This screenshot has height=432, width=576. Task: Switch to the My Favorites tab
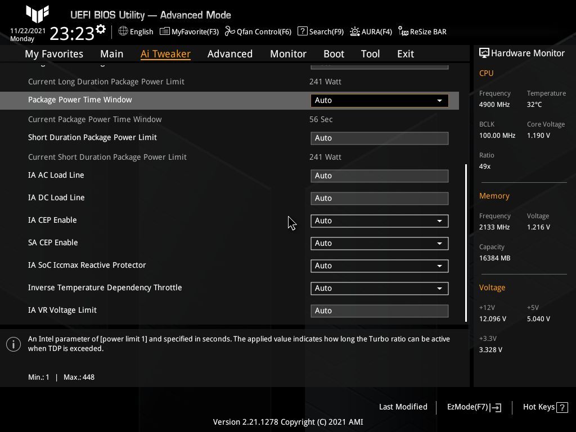tap(54, 53)
